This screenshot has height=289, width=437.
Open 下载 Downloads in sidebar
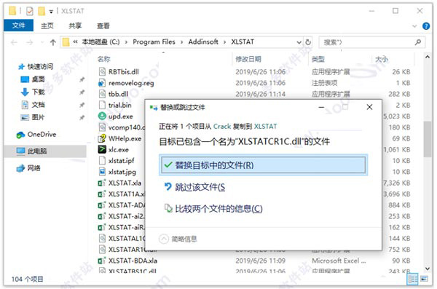[33, 92]
